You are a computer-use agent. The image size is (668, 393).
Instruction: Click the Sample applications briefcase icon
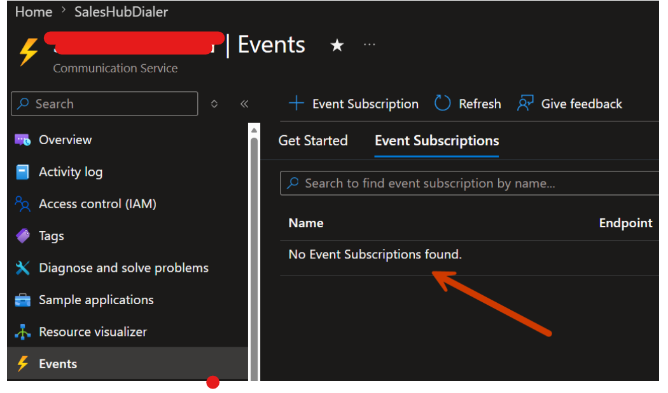tap(22, 300)
